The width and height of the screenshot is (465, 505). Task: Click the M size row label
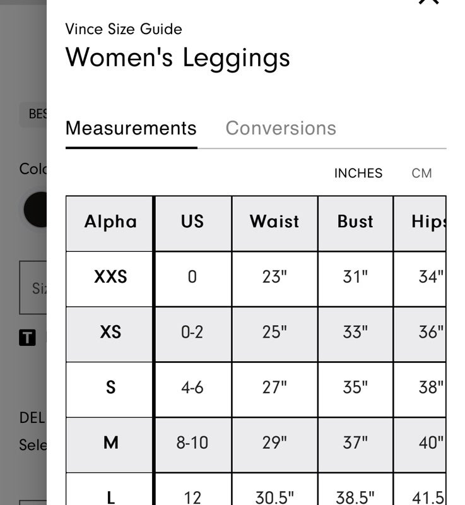(110, 443)
